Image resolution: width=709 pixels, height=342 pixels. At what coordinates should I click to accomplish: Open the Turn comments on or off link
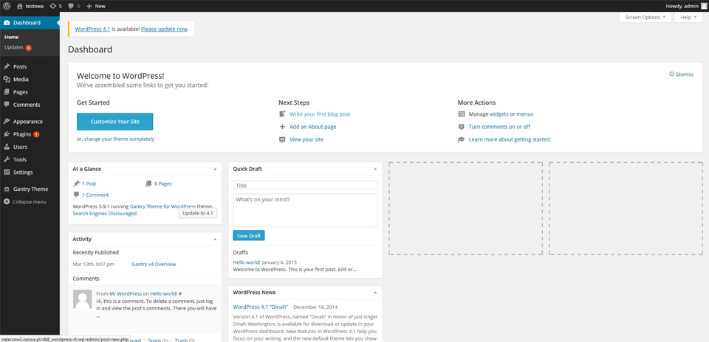click(500, 127)
